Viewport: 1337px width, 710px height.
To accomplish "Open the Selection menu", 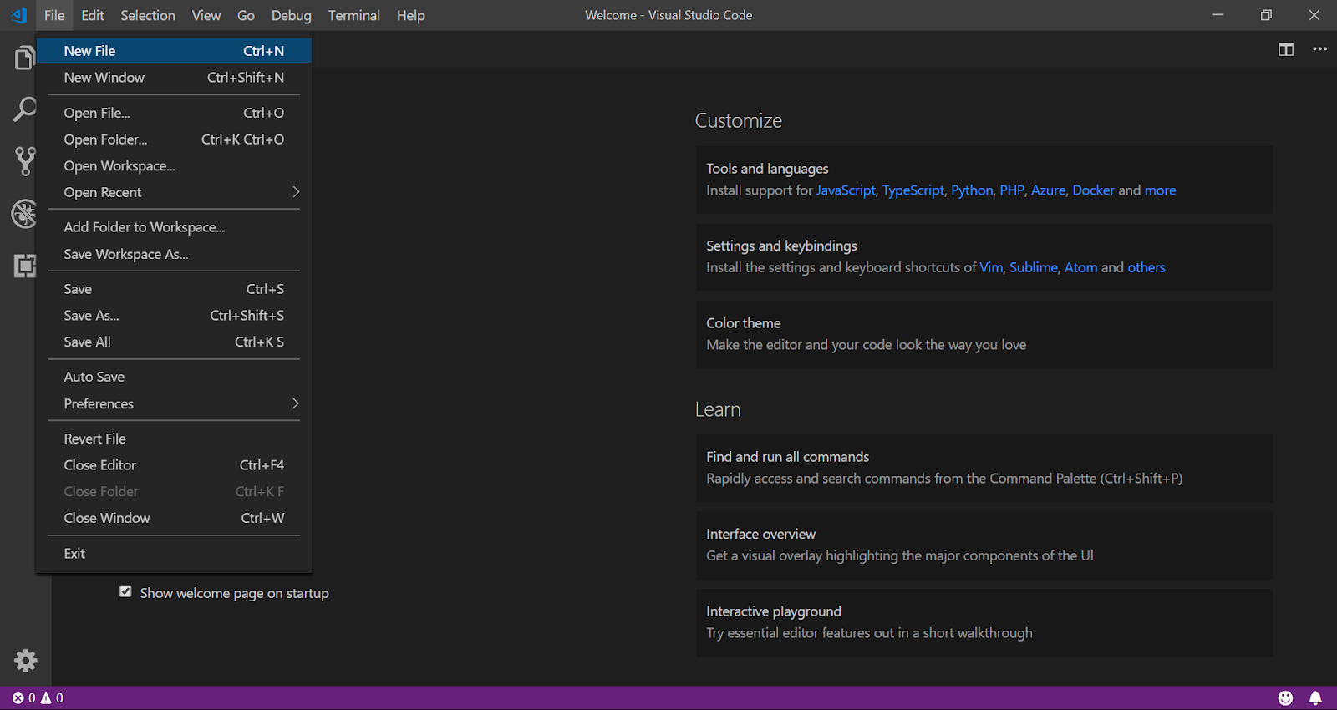I will [x=148, y=15].
